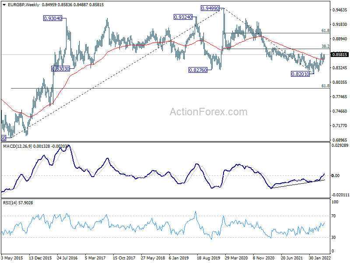The width and height of the screenshot is (350, 263).
Task: Select the 18 Aug 2019 date label
Action: coord(209,258)
